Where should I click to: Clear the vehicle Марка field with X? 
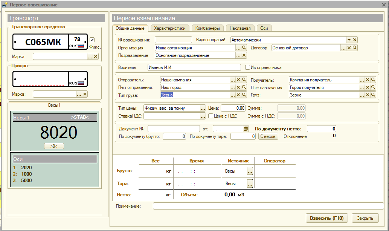(x=96, y=57)
